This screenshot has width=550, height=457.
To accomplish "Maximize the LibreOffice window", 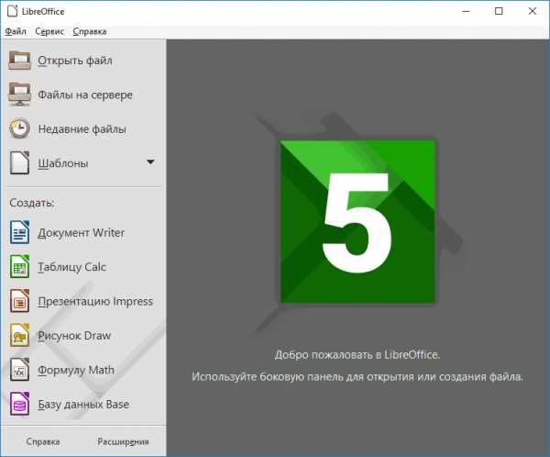I will point(499,11).
